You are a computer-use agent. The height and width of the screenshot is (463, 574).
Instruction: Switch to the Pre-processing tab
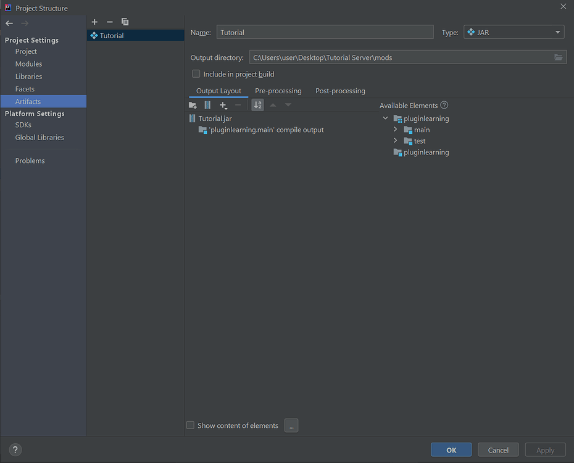[278, 91]
